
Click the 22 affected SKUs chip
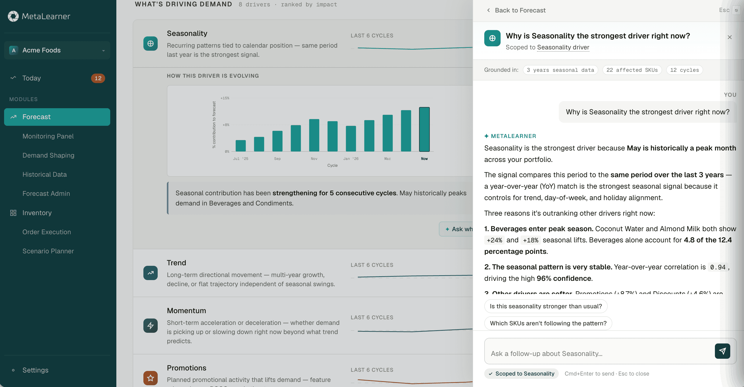[x=632, y=70]
